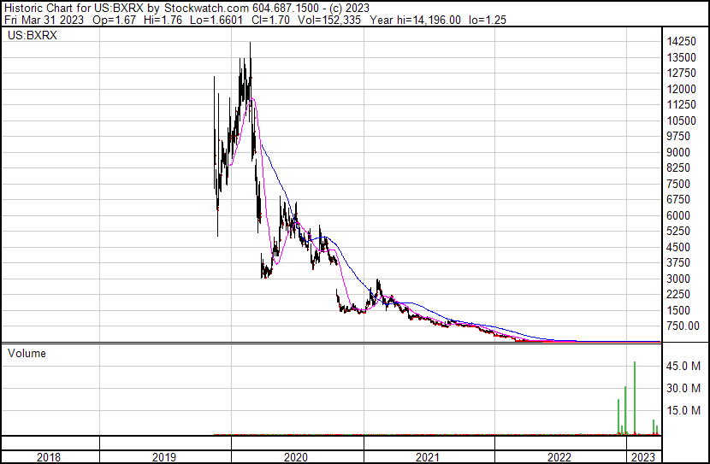Screen dimensions: 710x464
Task: Click the 9000 price axis tick label
Action: (678, 152)
